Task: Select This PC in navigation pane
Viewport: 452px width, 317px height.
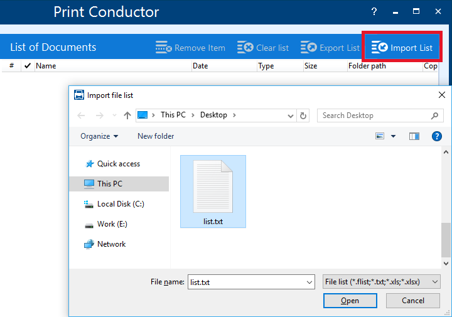Action: (x=119, y=184)
